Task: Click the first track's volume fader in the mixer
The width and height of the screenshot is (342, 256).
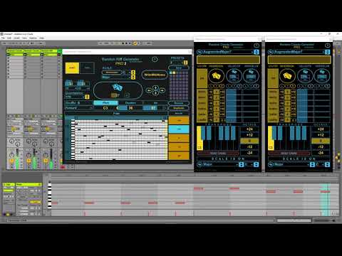Action: (17, 159)
